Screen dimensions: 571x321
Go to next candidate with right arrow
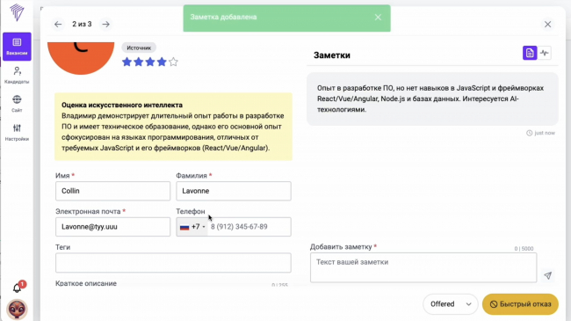point(105,24)
